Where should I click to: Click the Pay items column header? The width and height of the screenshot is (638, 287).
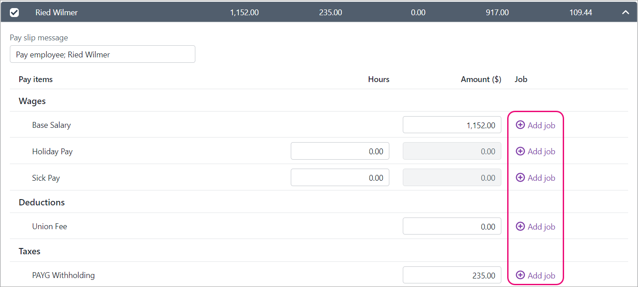(x=36, y=79)
